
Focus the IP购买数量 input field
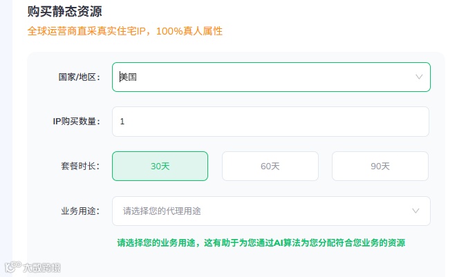click(271, 122)
